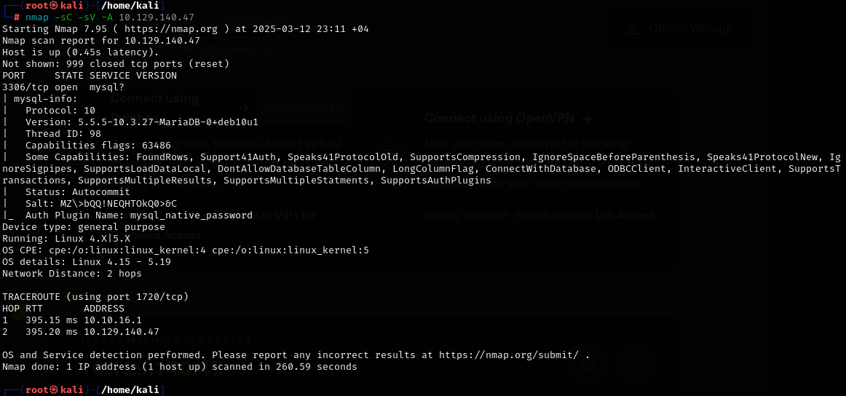Select the RECOMMENDED badge

point(302,107)
